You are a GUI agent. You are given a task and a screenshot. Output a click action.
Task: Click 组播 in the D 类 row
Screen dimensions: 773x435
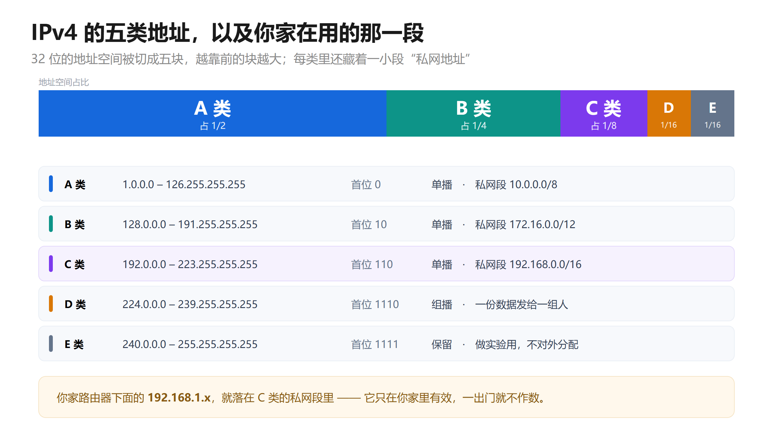(x=442, y=304)
